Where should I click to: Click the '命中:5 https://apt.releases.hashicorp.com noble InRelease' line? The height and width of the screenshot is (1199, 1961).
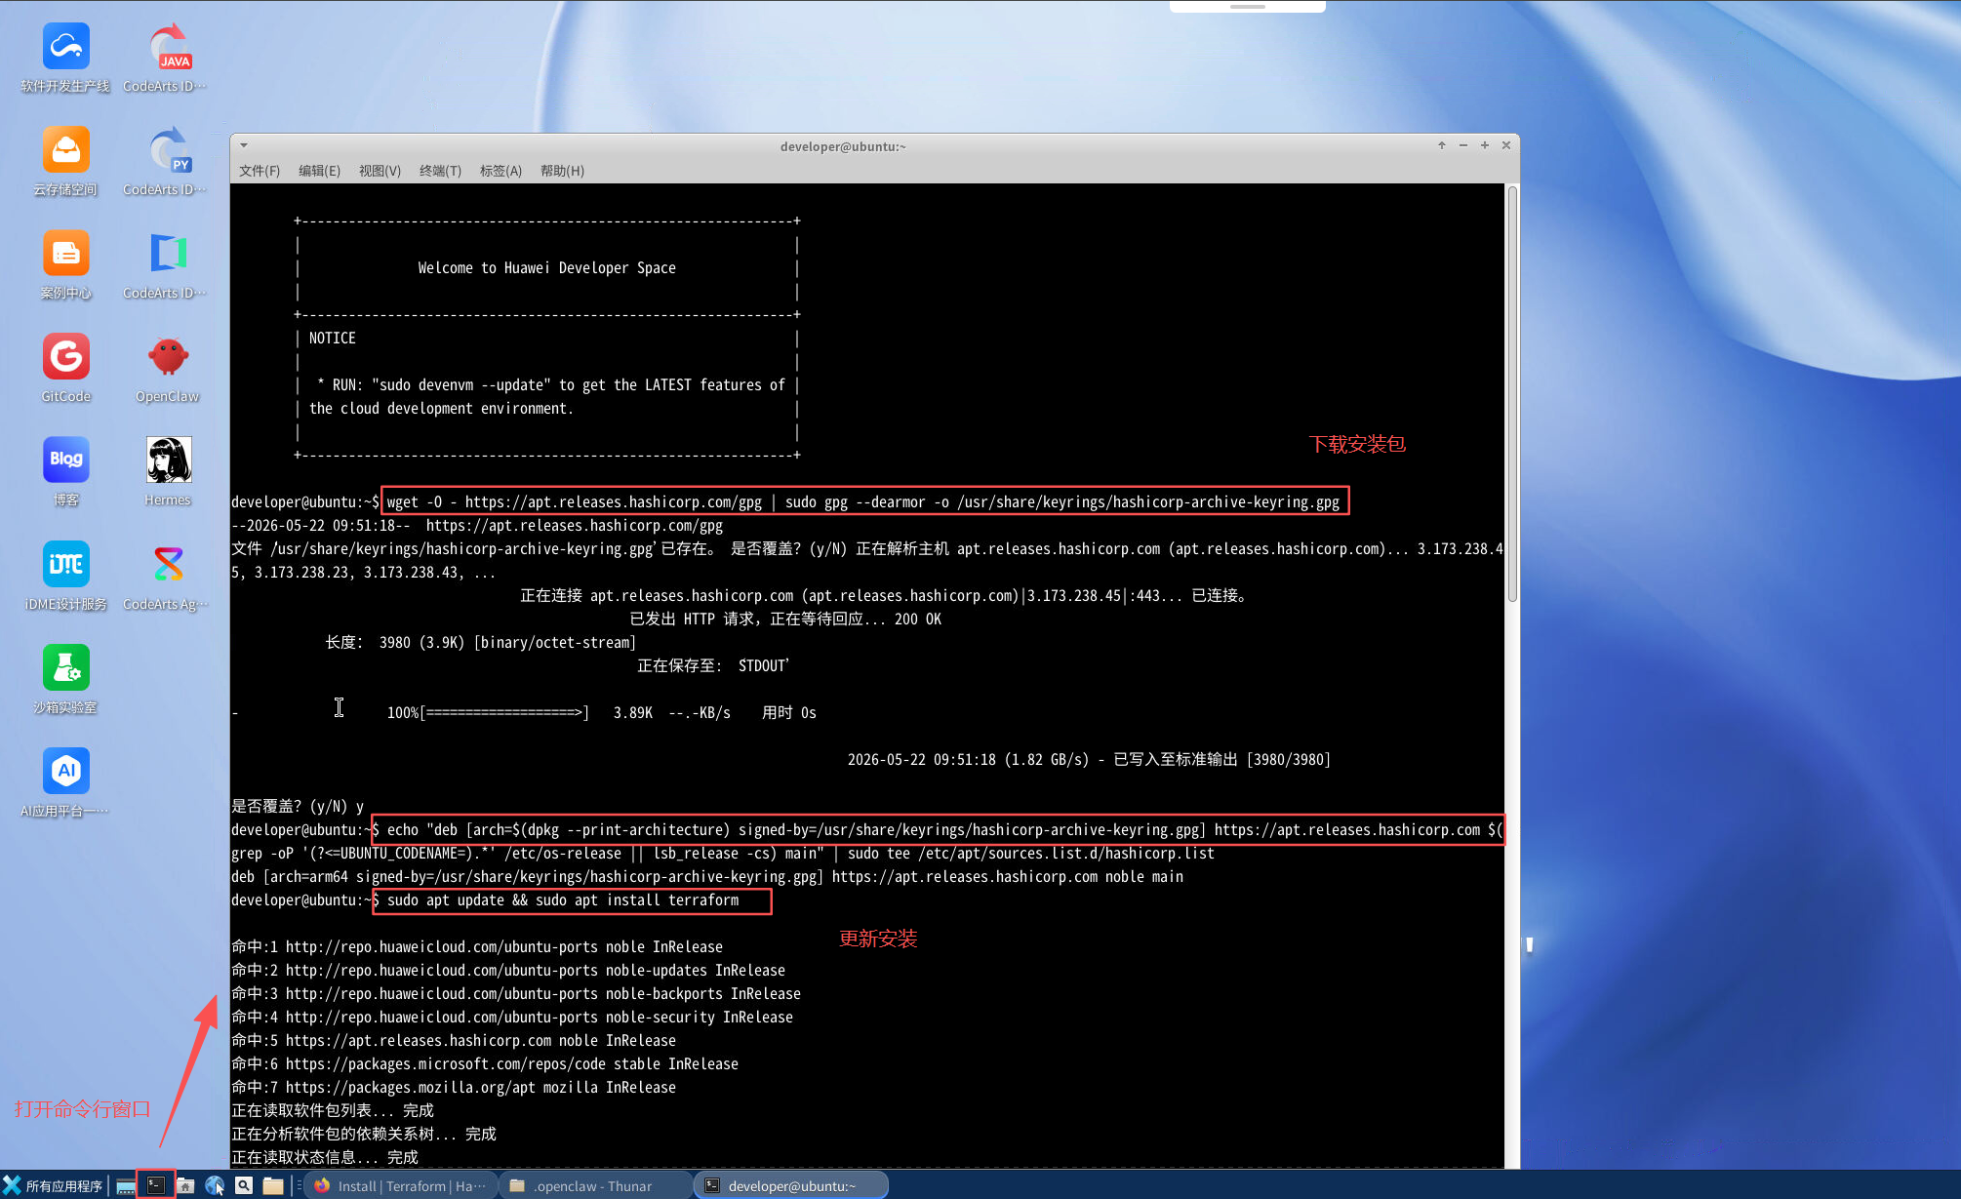tap(454, 1041)
